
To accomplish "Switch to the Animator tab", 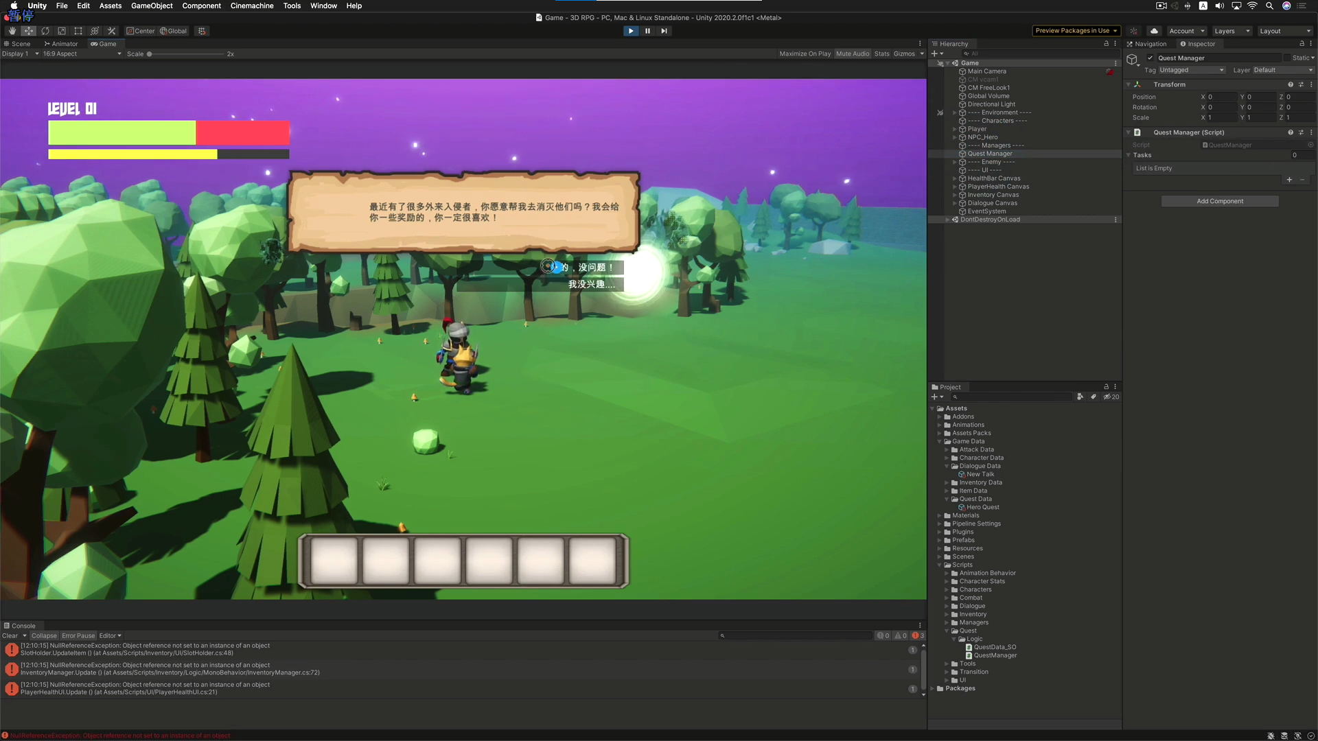I will pyautogui.click(x=62, y=44).
